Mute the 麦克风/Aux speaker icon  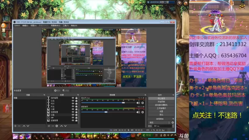click(138, 103)
